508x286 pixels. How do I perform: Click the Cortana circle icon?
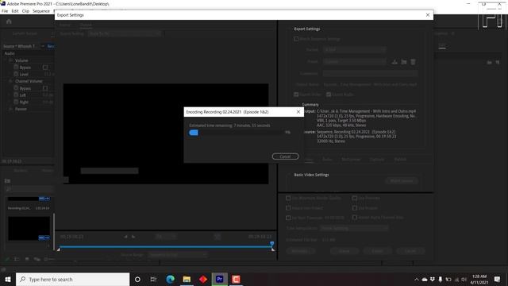[137, 279]
